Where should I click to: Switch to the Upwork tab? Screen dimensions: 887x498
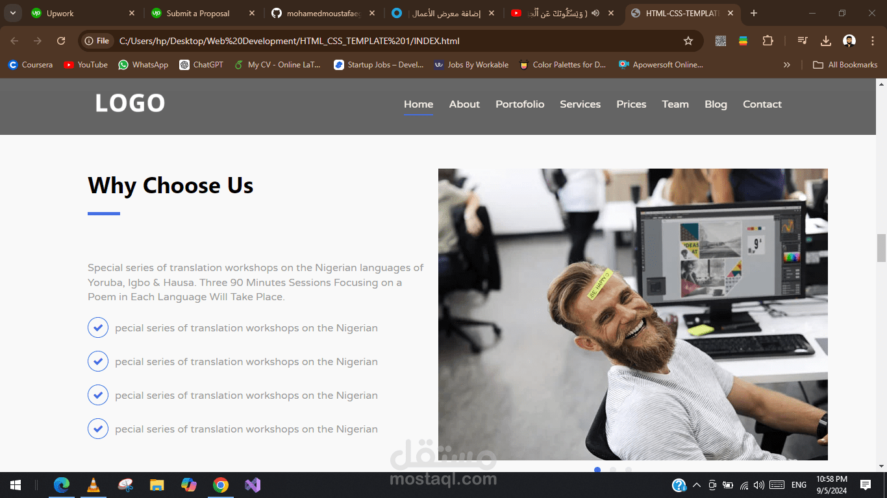pos(83,13)
